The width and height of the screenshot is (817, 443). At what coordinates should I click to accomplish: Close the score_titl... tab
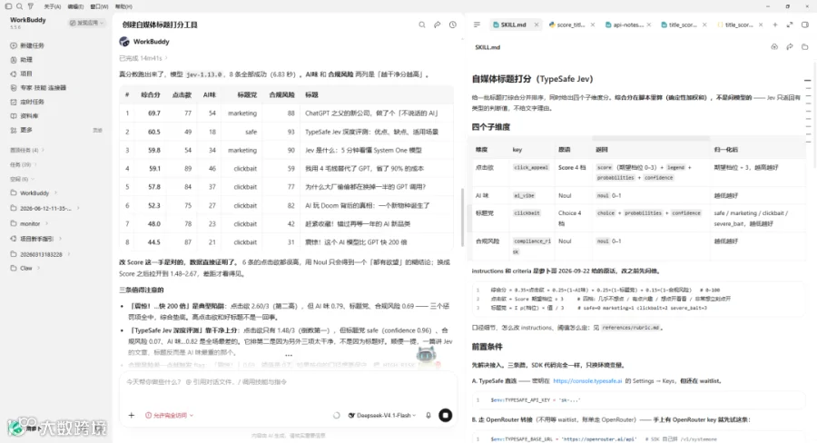(x=593, y=25)
